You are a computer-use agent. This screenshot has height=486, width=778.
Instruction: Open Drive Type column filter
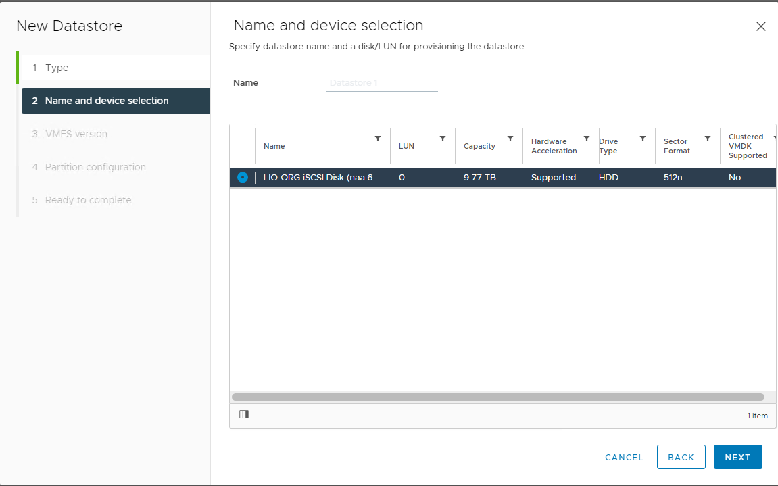point(643,139)
